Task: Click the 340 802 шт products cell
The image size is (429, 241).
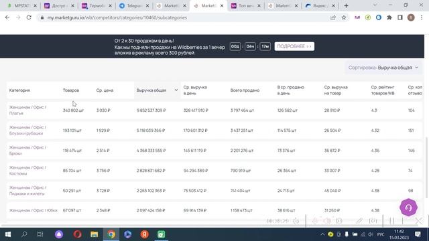Action: (73, 110)
